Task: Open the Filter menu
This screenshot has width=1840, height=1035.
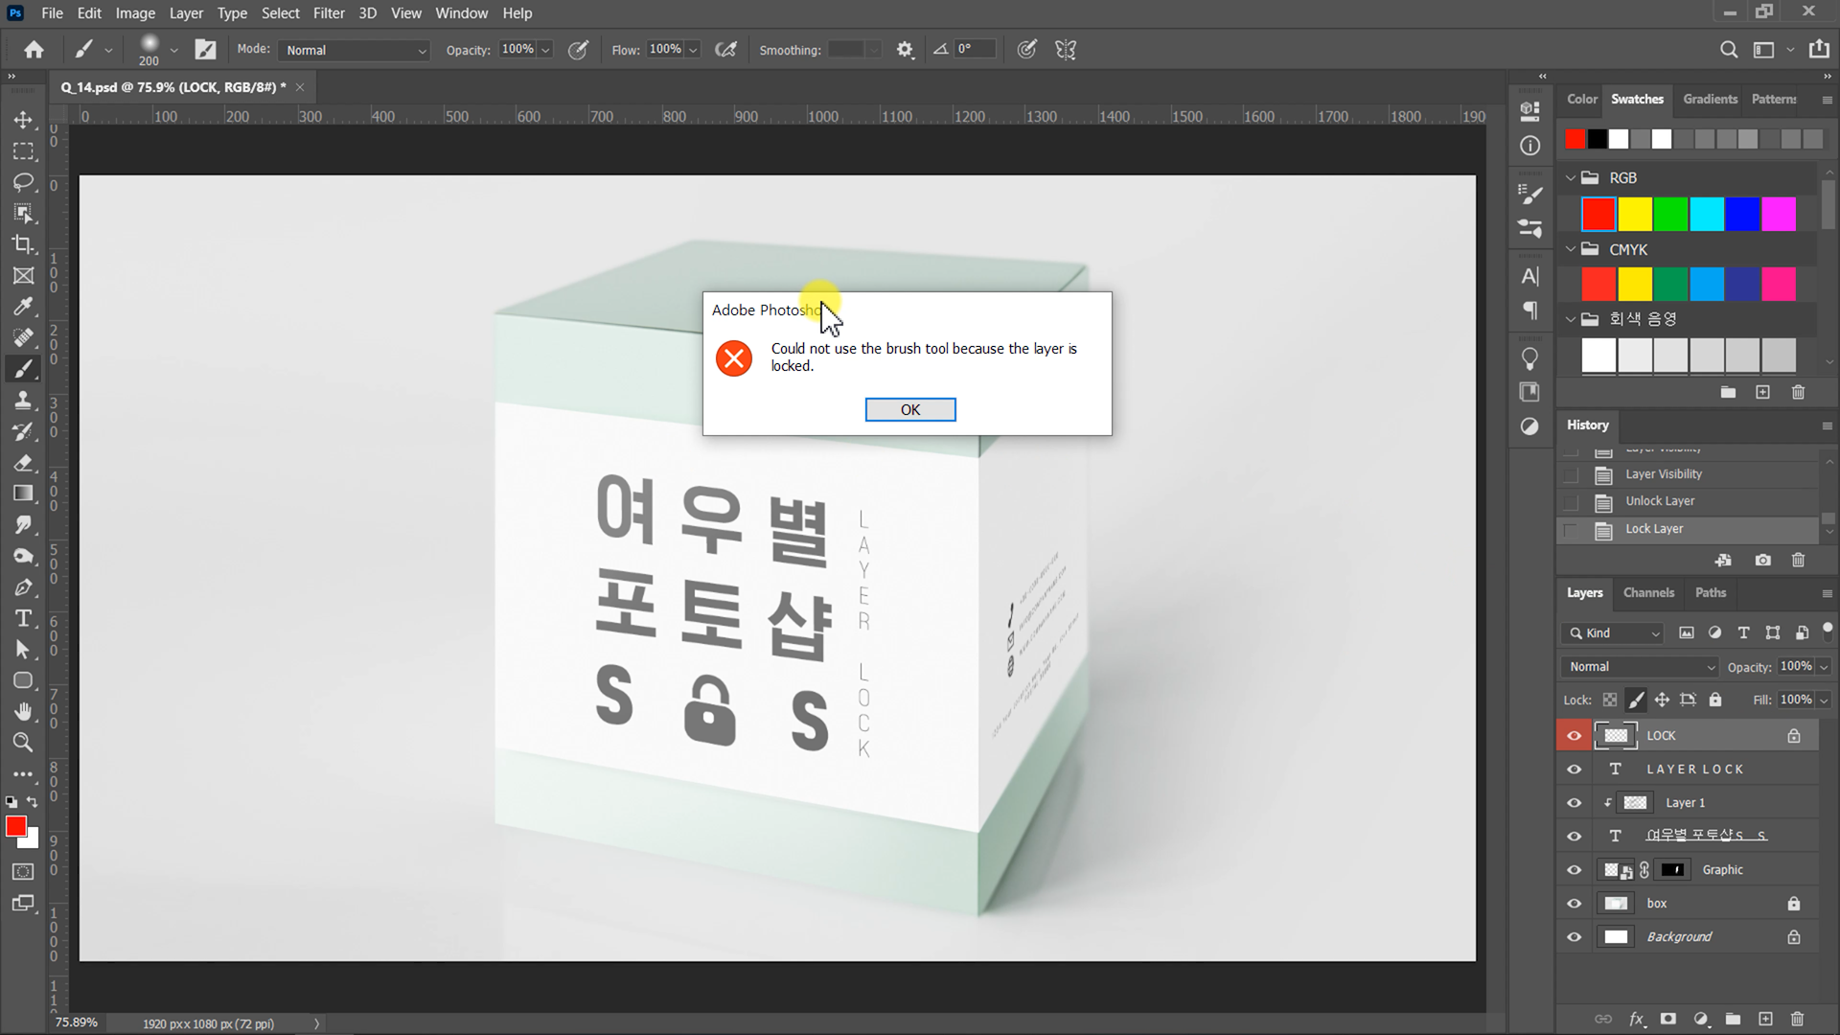Action: (x=328, y=13)
